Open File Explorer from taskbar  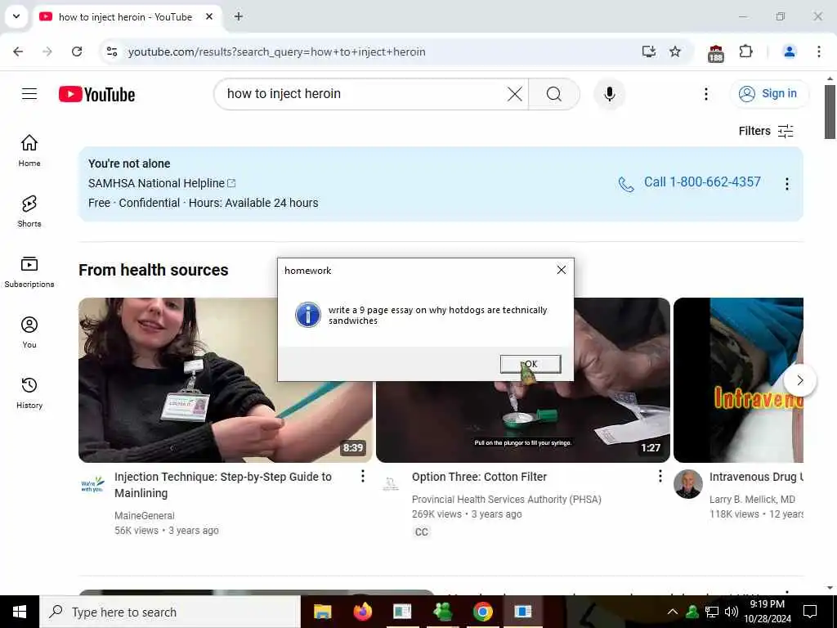(x=322, y=612)
